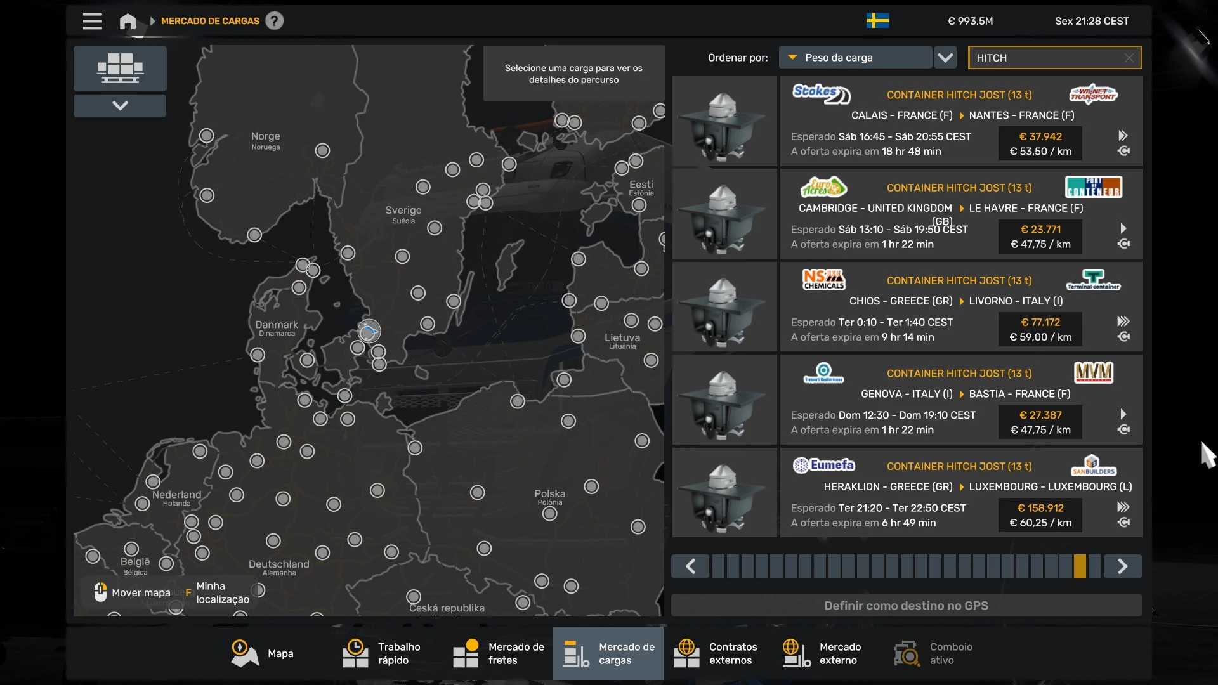Click the Stokes company logo

[822, 94]
